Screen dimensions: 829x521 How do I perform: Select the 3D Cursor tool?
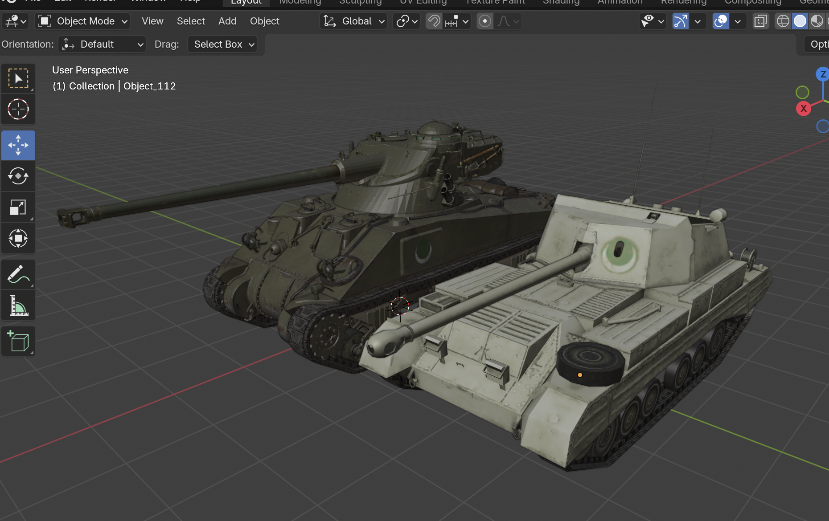click(x=18, y=109)
